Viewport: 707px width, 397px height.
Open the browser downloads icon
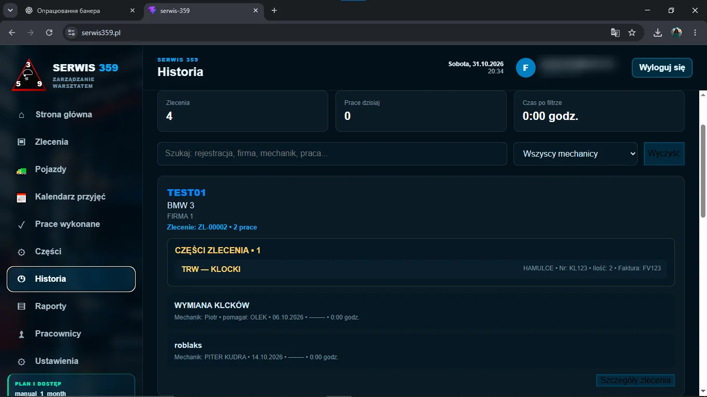[658, 33]
